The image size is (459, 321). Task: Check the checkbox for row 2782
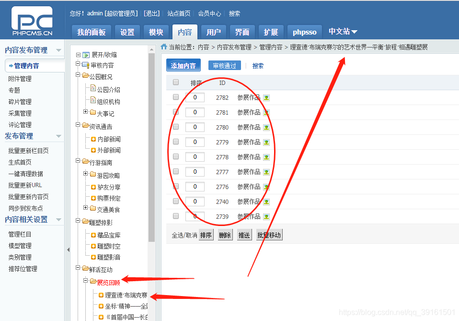click(176, 97)
